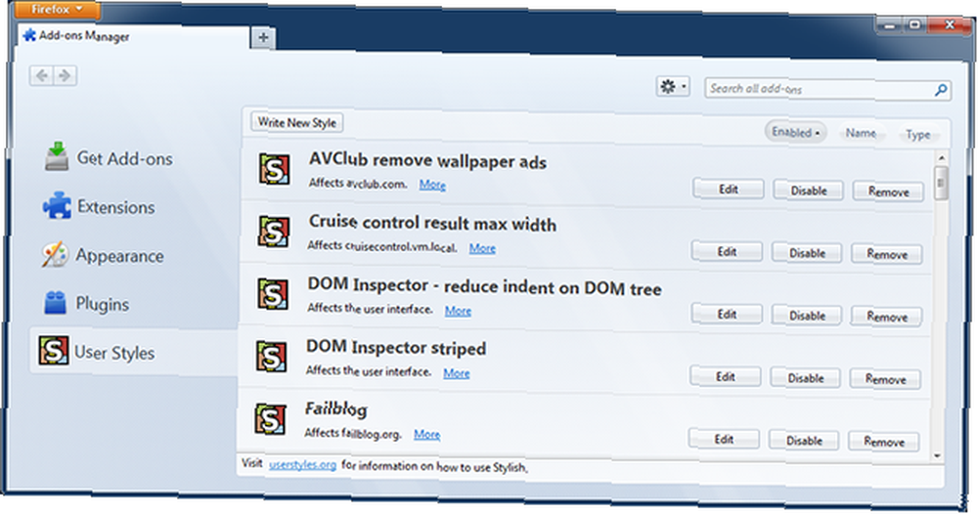Edit the Failblog style
The image size is (978, 514).
[x=724, y=439]
